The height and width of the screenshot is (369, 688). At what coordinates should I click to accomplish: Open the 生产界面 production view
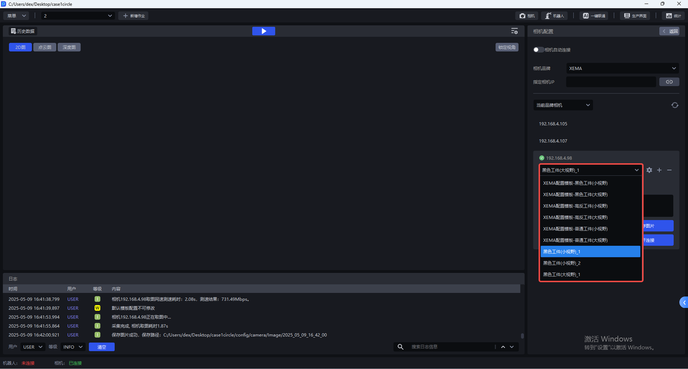[x=635, y=16]
